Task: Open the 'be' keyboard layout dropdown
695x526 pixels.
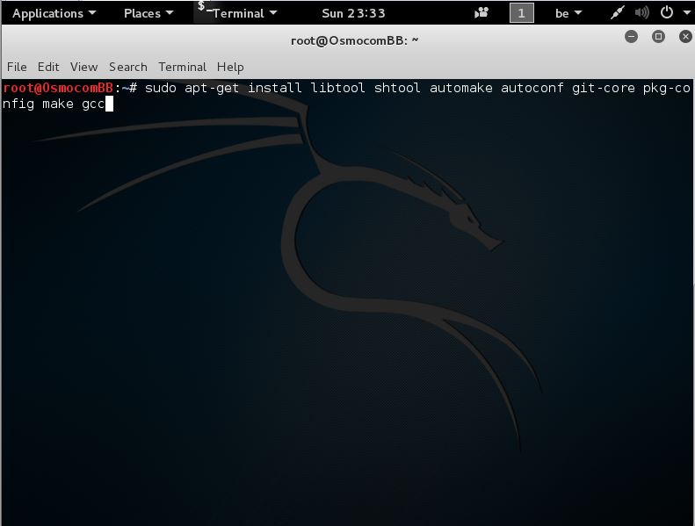Action: 568,13
